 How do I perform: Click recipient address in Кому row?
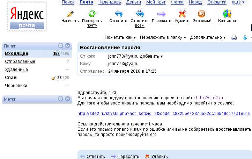(x=123, y=64)
